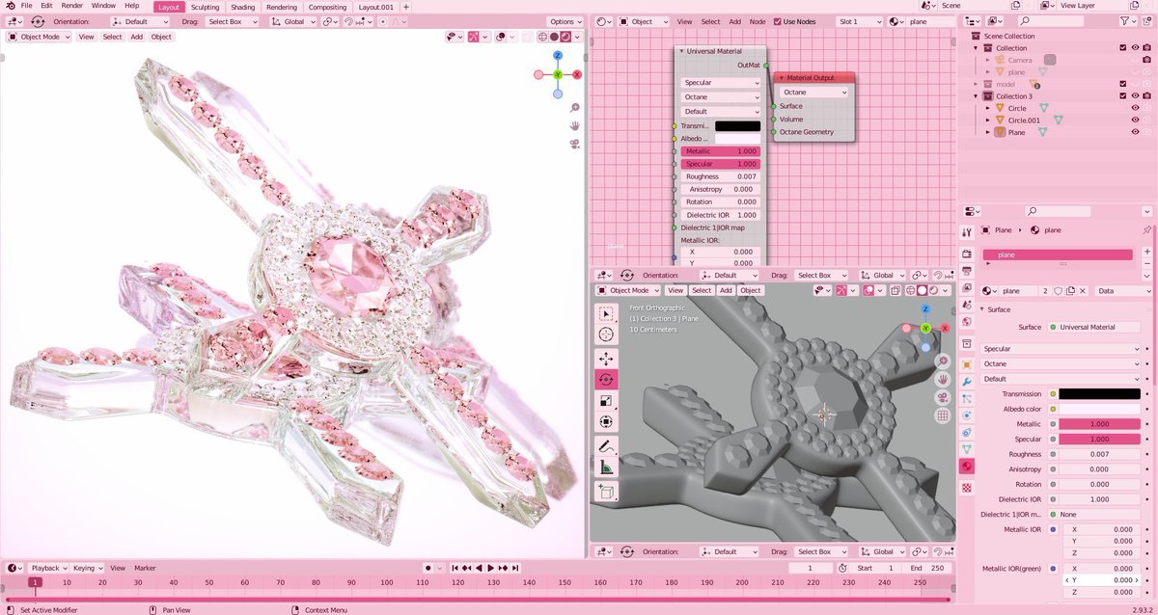The width and height of the screenshot is (1158, 615).
Task: Open Keying popover in timeline
Action: click(87, 568)
